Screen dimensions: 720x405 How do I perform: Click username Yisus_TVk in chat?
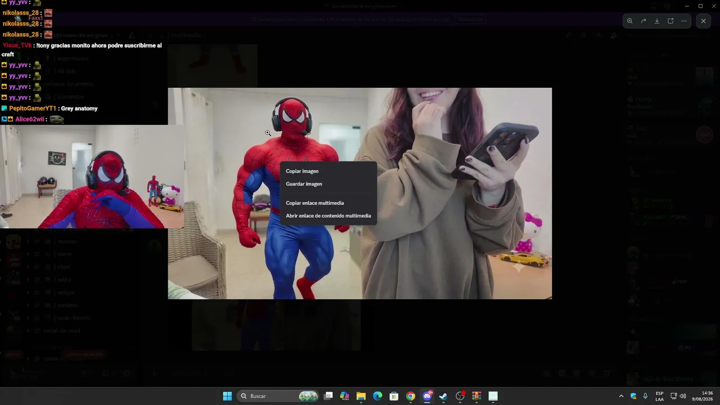(x=17, y=46)
